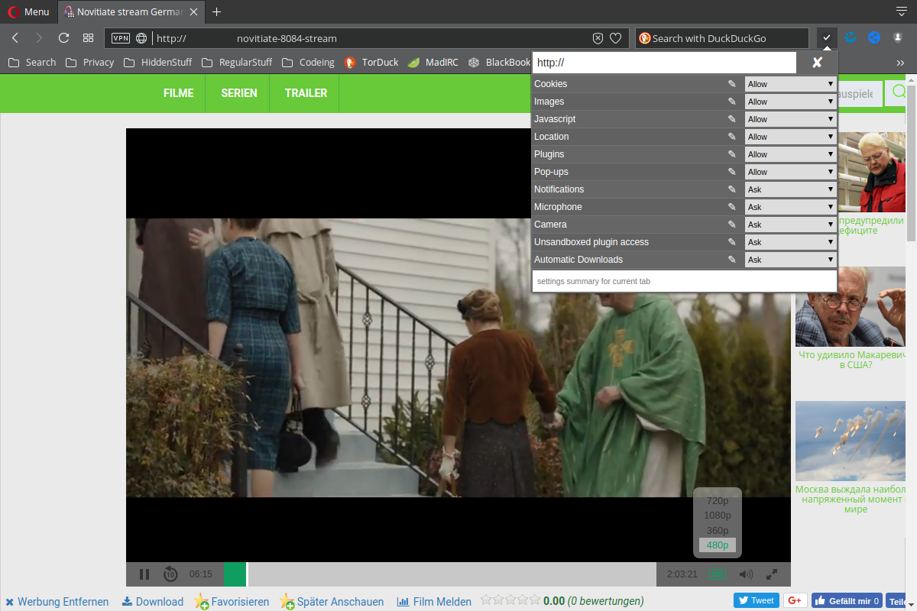The height and width of the screenshot is (611, 917).
Task: Close the site settings popup
Action: pyautogui.click(x=817, y=63)
